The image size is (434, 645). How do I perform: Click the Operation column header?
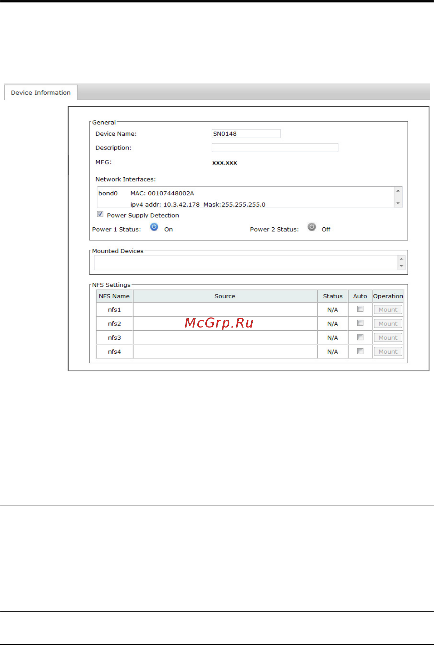pos(388,296)
